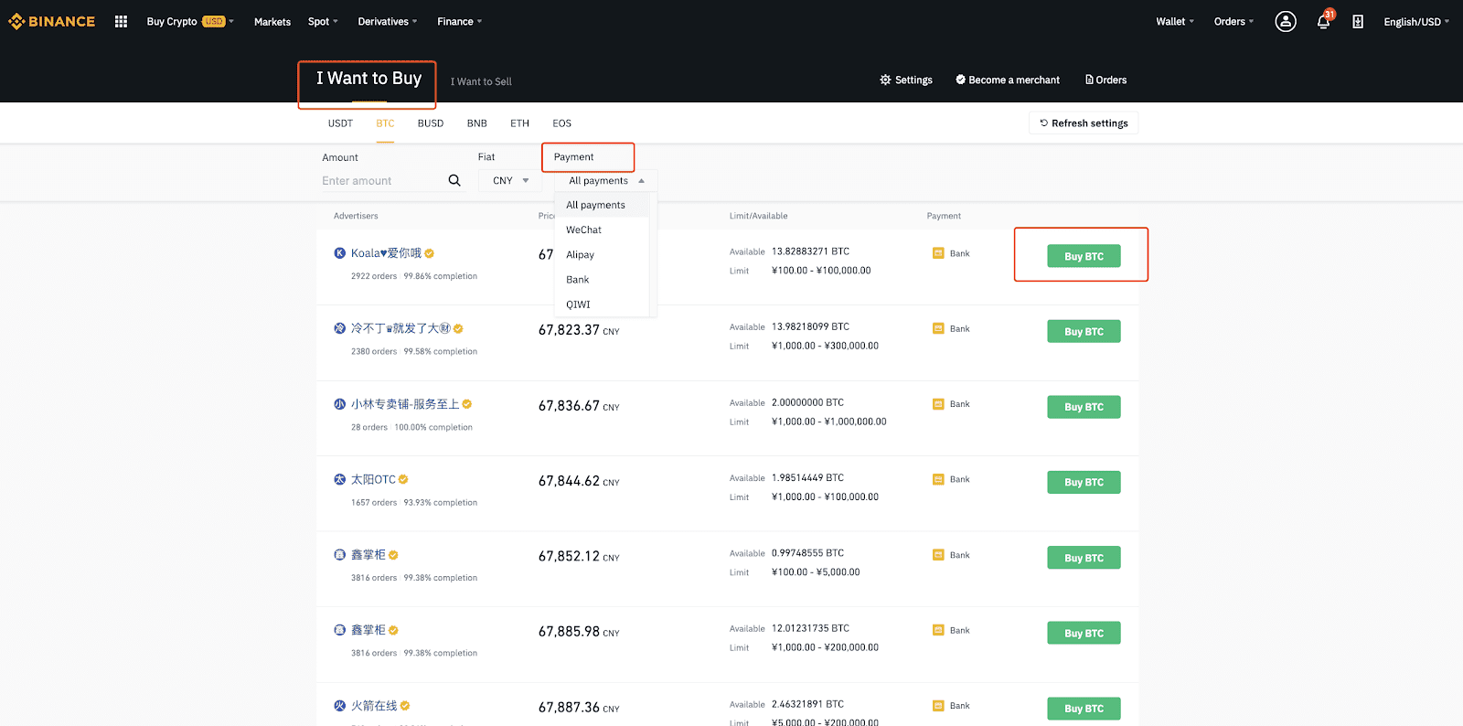Image resolution: width=1463 pixels, height=726 pixels.
Task: Click Buy BTC for Koala advertiser
Action: 1084,257
